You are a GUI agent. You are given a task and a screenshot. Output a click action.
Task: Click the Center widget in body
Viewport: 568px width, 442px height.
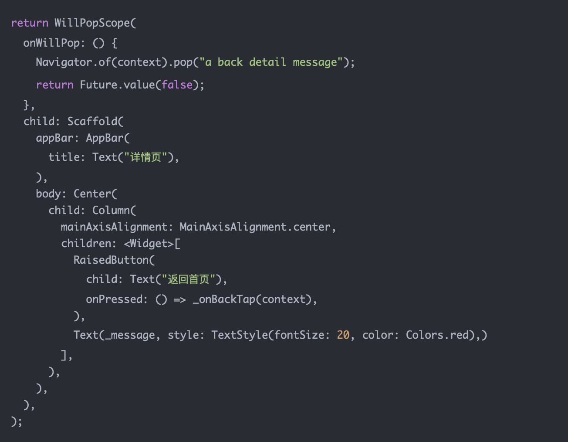[x=92, y=194]
